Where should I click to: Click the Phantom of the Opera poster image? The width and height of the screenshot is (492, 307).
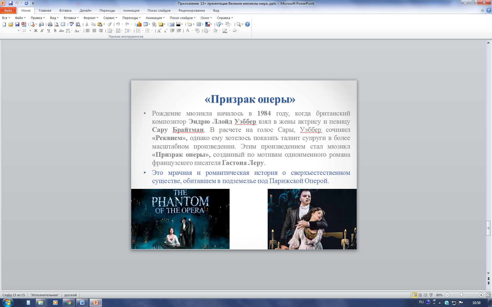click(x=180, y=219)
